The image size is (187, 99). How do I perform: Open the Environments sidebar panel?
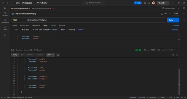coord(5,21)
